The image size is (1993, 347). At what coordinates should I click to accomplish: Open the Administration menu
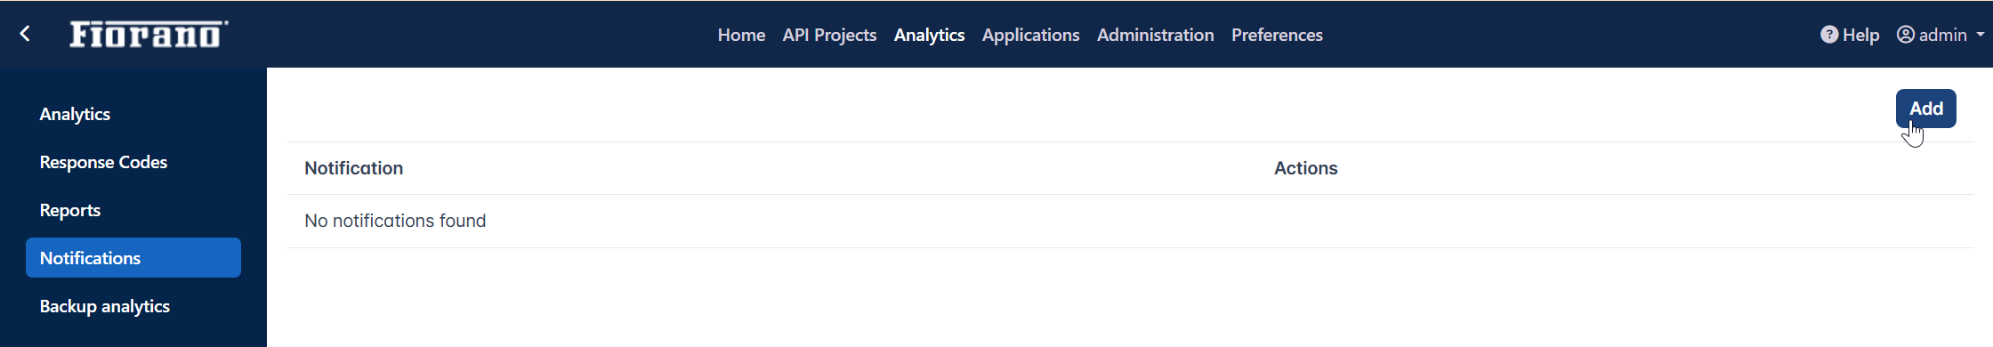(x=1155, y=35)
